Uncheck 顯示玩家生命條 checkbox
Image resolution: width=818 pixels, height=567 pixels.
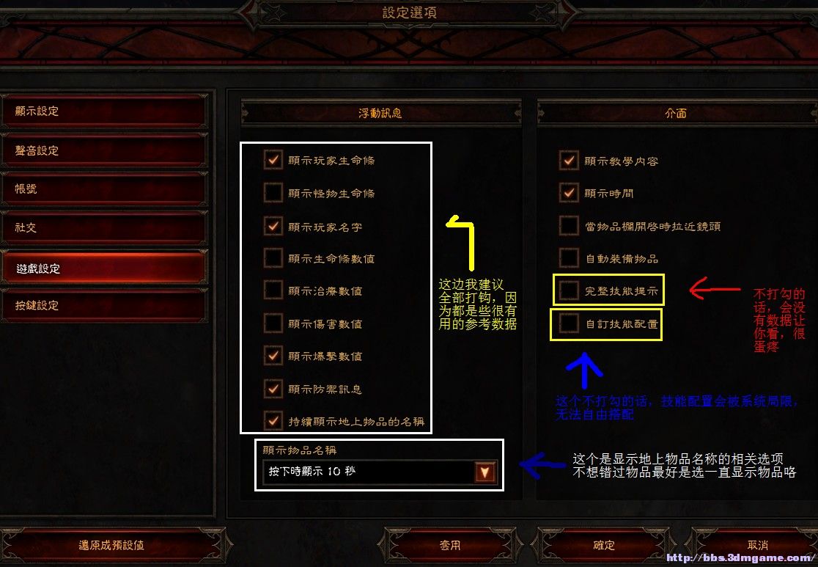pyautogui.click(x=273, y=160)
